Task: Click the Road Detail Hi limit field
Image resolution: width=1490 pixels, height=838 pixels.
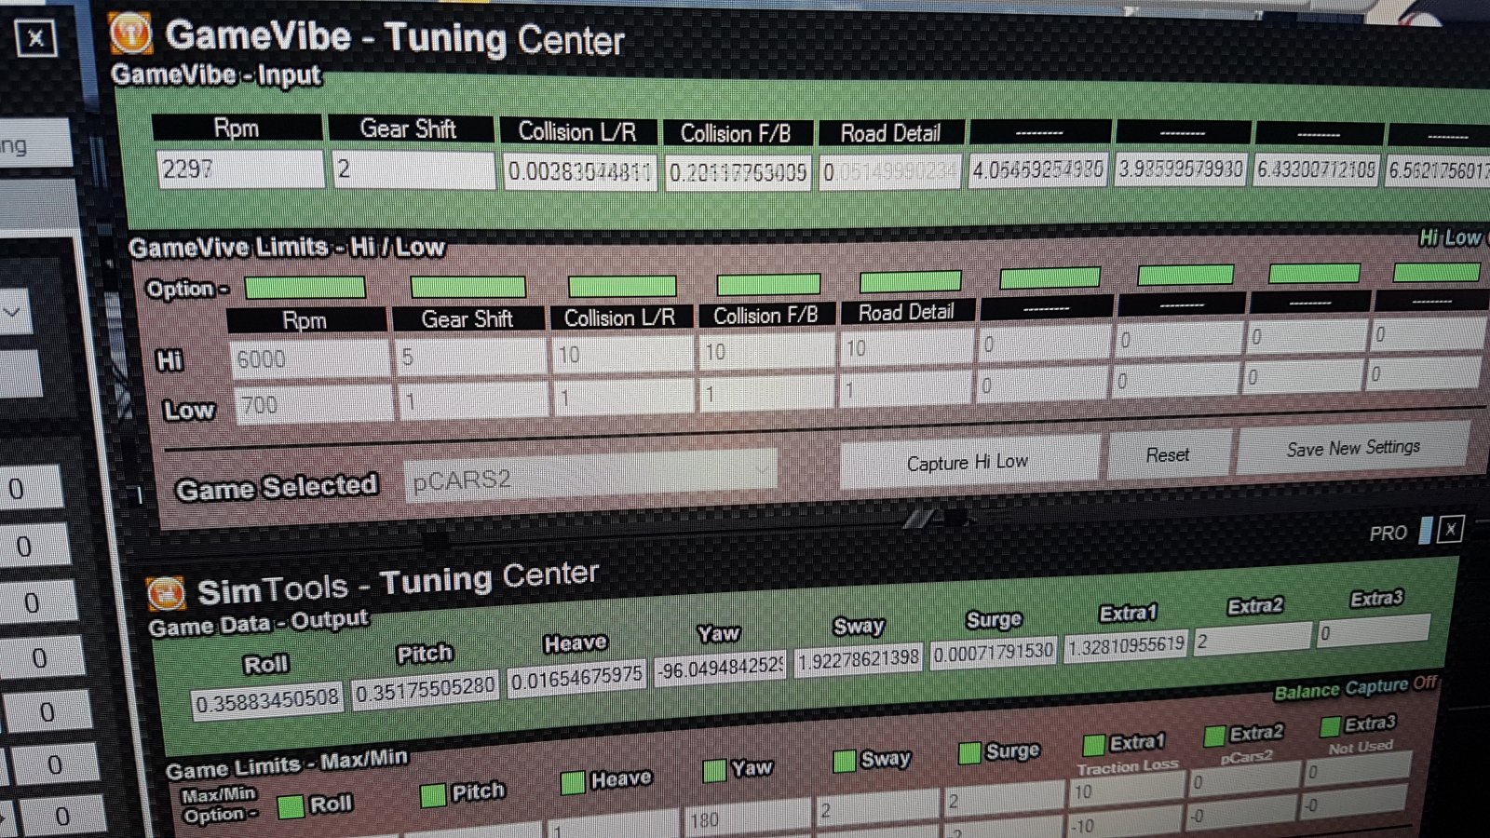Action: [907, 347]
